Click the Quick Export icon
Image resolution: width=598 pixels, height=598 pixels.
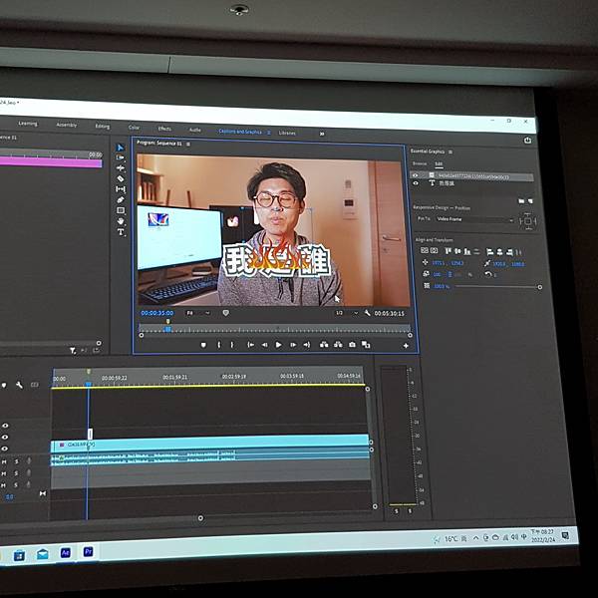[527, 141]
